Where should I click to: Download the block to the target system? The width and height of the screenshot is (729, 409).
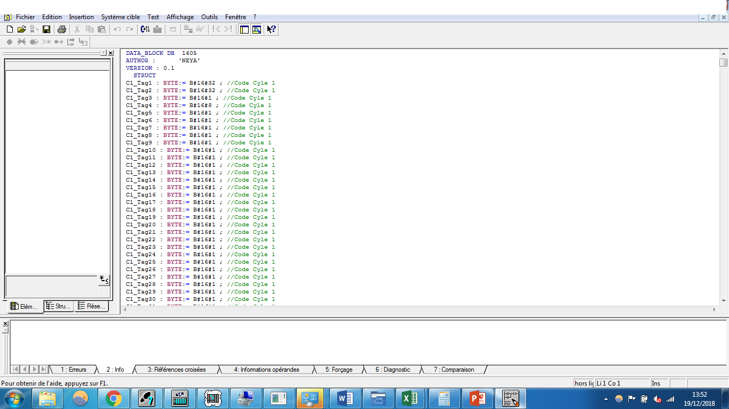pos(157,29)
